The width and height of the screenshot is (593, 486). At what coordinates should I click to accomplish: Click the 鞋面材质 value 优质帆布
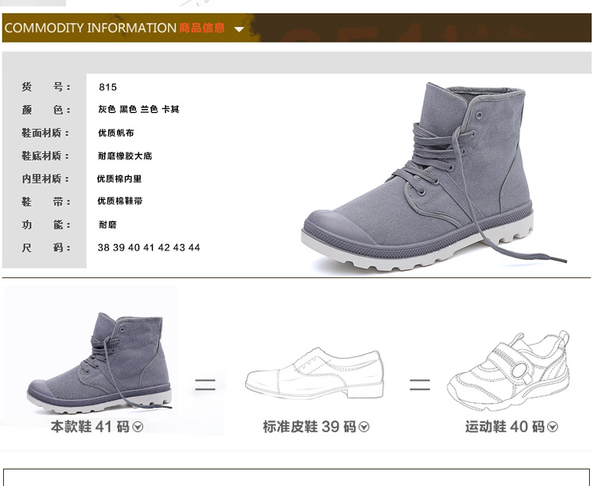(x=115, y=133)
